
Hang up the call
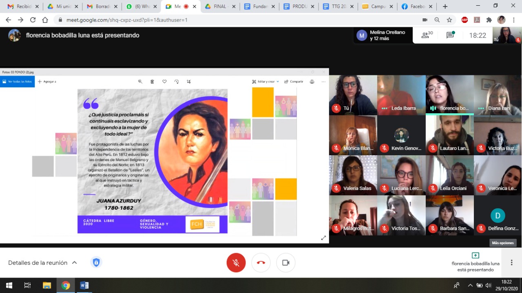[x=261, y=263]
